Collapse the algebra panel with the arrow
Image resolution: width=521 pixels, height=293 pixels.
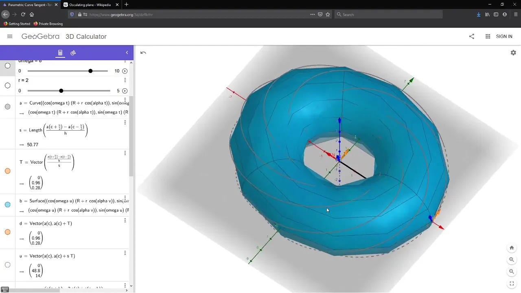coord(127,52)
